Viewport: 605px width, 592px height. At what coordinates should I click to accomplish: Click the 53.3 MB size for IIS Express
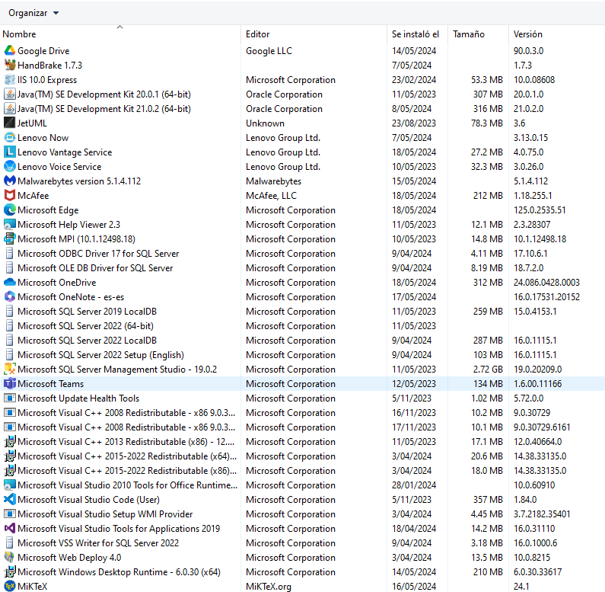[487, 79]
